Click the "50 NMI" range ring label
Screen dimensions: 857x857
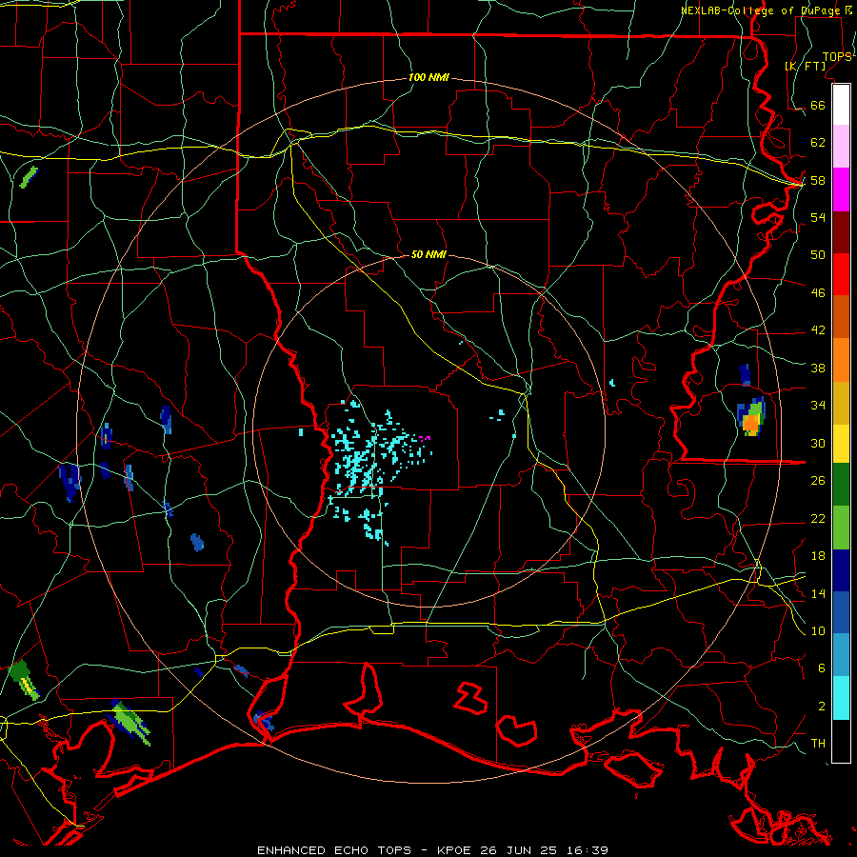(x=428, y=254)
